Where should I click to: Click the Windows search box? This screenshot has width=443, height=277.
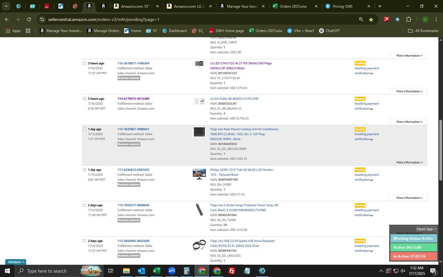[58, 271]
